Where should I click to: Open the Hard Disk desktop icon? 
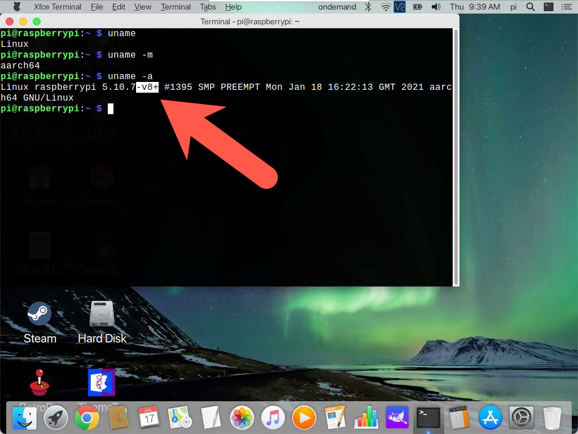tap(102, 314)
